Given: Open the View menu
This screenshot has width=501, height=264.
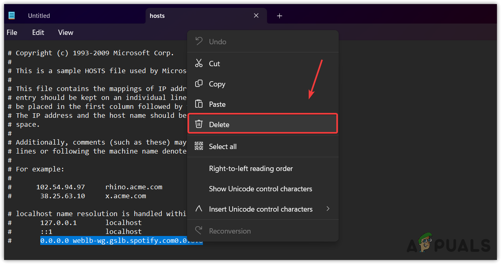Looking at the screenshot, I should (65, 32).
